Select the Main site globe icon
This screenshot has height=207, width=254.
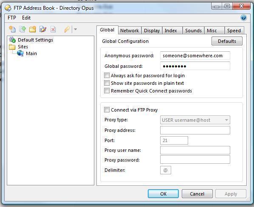20,53
